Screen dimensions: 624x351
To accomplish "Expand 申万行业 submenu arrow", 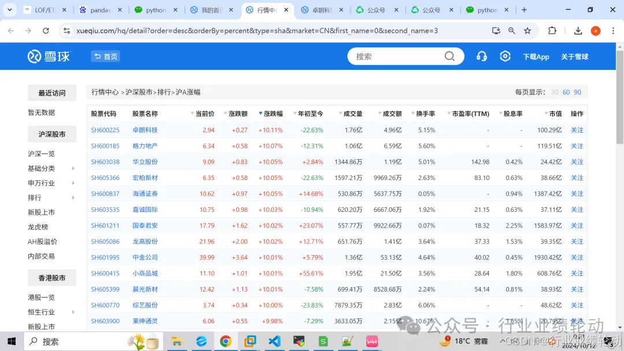I will (73, 183).
